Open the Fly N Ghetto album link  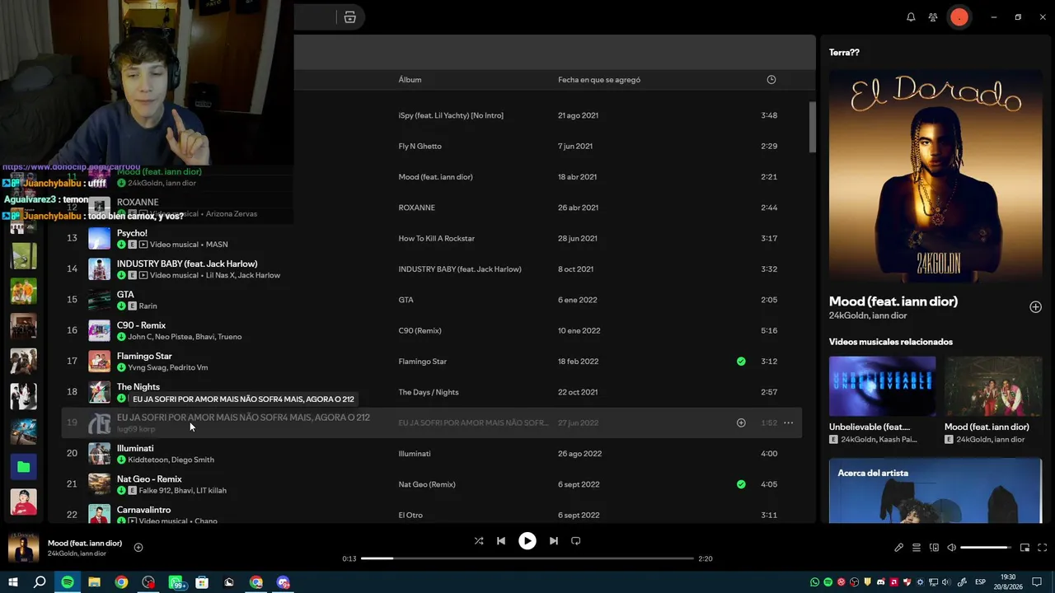pyautogui.click(x=420, y=147)
